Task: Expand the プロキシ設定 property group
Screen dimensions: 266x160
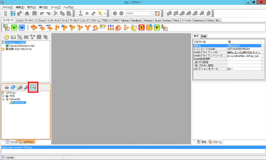Action: pos(196,65)
